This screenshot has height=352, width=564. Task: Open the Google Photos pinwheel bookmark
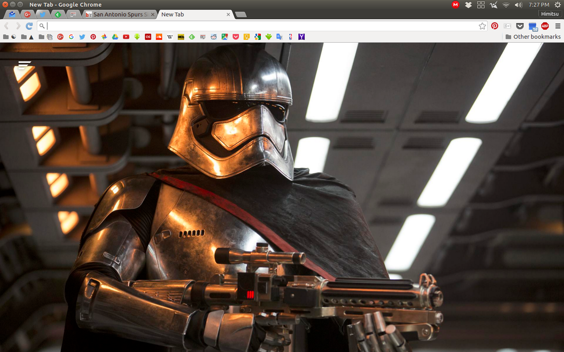(x=104, y=37)
